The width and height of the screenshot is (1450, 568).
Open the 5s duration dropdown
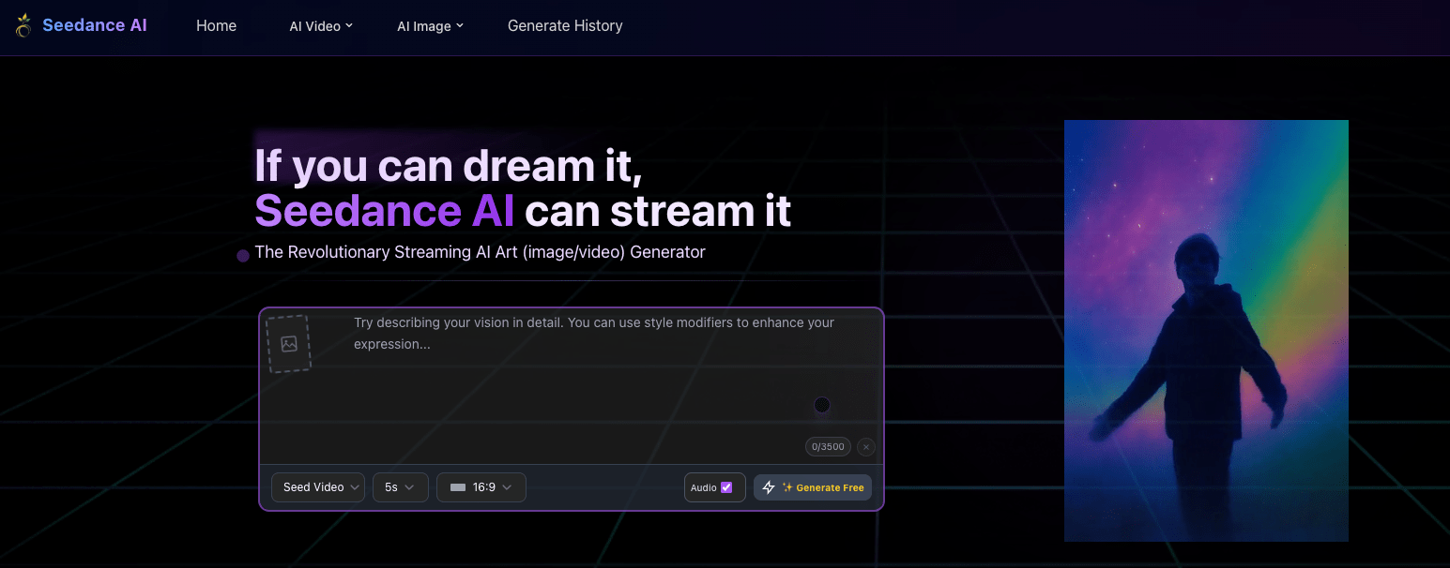[x=400, y=487]
